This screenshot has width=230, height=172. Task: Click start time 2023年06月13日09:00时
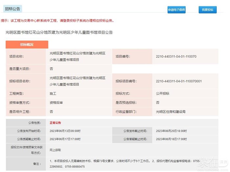pos(65,131)
